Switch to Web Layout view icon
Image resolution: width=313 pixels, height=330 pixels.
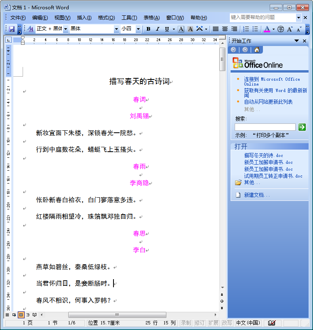pos(14,315)
